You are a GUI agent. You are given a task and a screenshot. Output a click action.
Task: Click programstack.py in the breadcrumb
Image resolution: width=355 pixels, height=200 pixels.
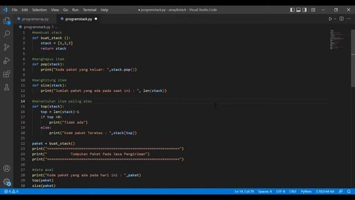pyautogui.click(x=37, y=27)
